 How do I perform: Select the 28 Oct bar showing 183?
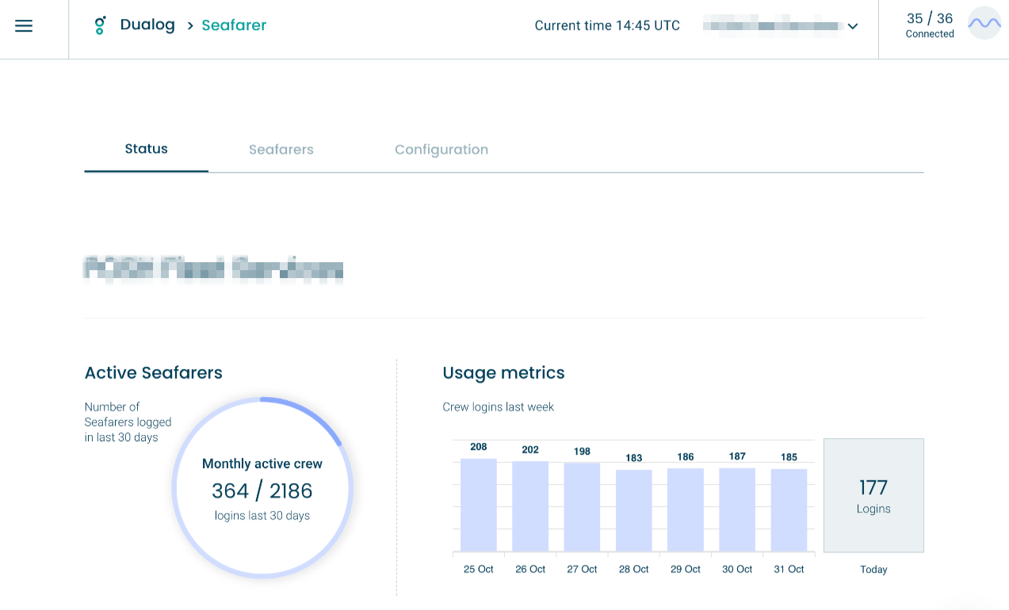coord(633,511)
